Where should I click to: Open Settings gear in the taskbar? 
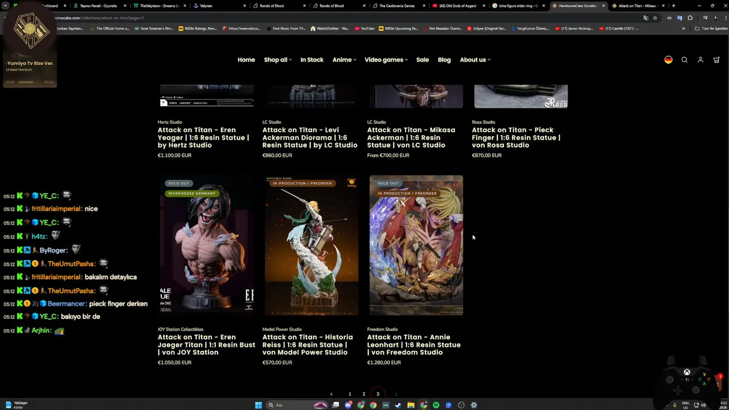474,405
